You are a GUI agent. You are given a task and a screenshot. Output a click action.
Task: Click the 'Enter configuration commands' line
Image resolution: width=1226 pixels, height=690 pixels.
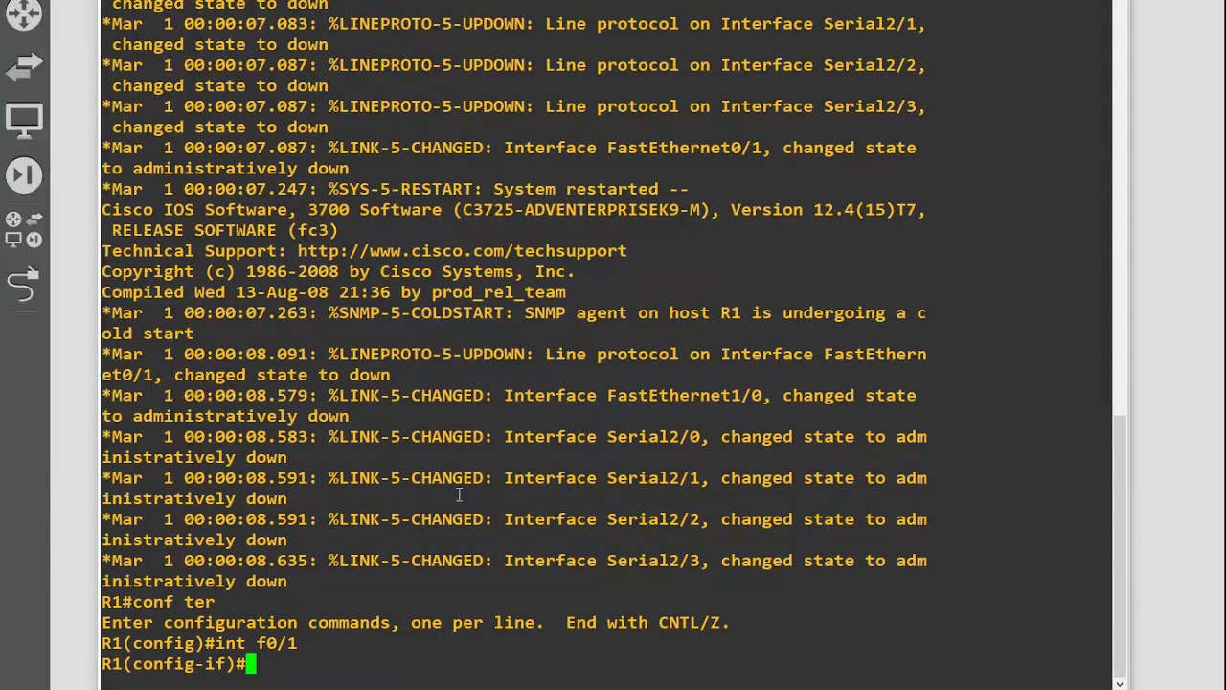(x=415, y=623)
